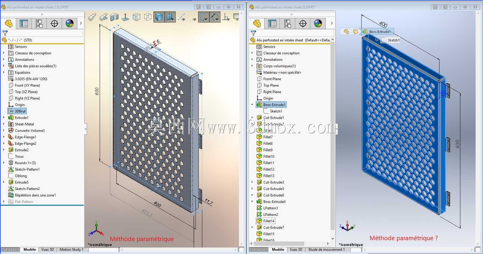Expand right window manager tabs chevron
The width and height of the screenshot is (483, 254).
tap(332, 23)
